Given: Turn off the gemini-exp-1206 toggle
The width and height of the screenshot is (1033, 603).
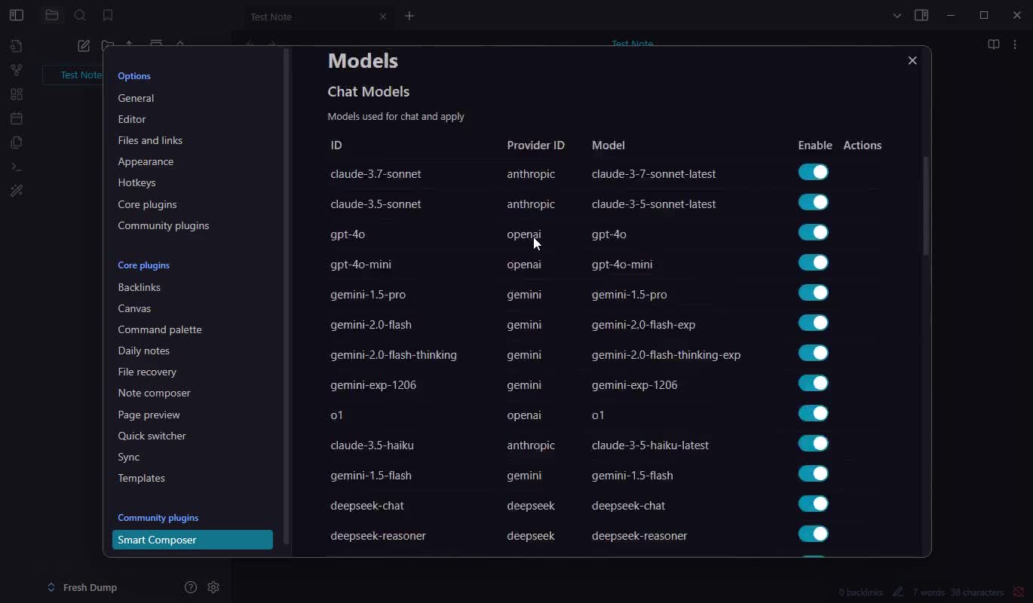Looking at the screenshot, I should (x=813, y=383).
